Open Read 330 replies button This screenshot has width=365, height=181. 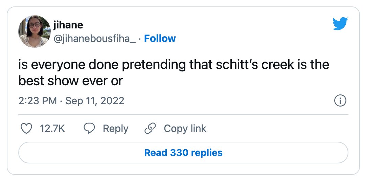[x=183, y=153]
